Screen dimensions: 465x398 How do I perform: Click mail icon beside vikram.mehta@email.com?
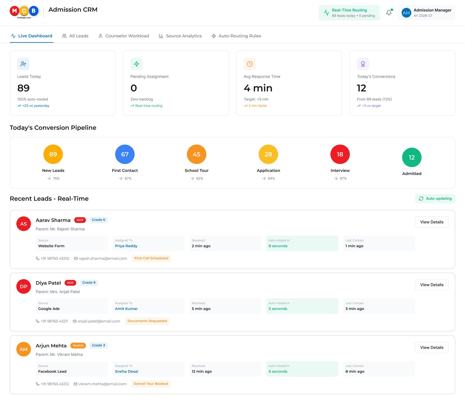(76, 384)
